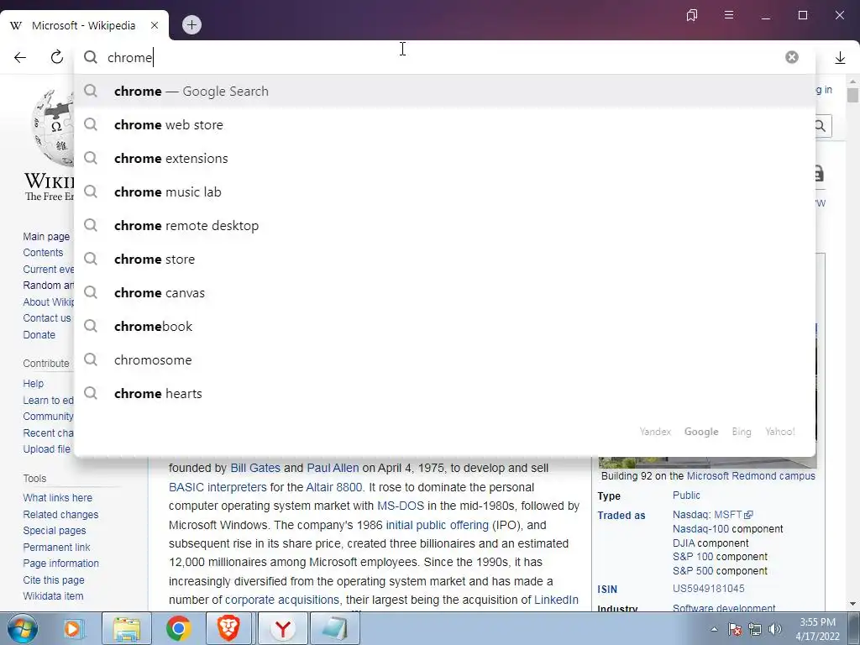860x645 pixels.
Task: Open Wikidata item link
Action: [x=53, y=595]
